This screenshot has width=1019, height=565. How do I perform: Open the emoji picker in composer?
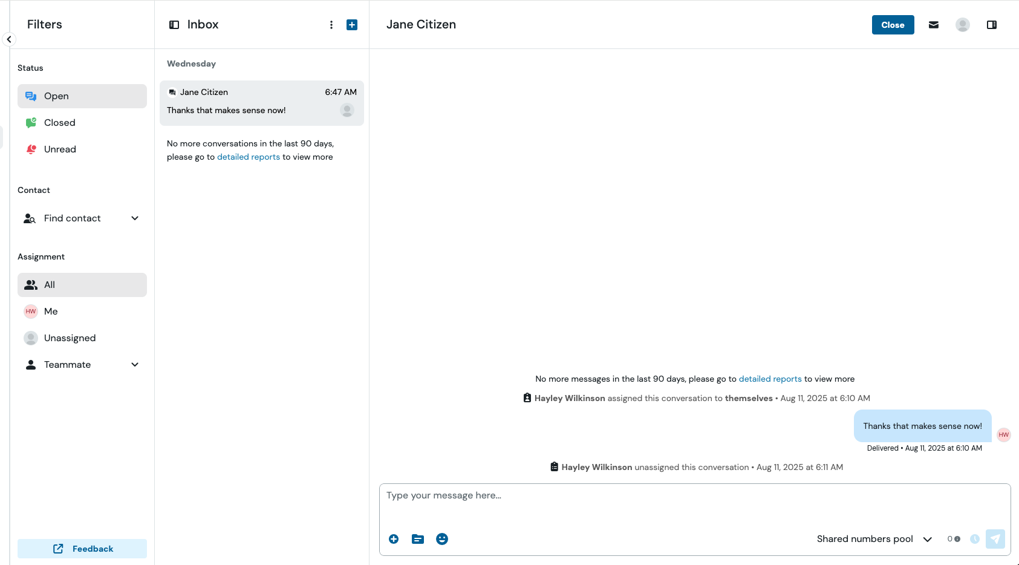(441, 538)
